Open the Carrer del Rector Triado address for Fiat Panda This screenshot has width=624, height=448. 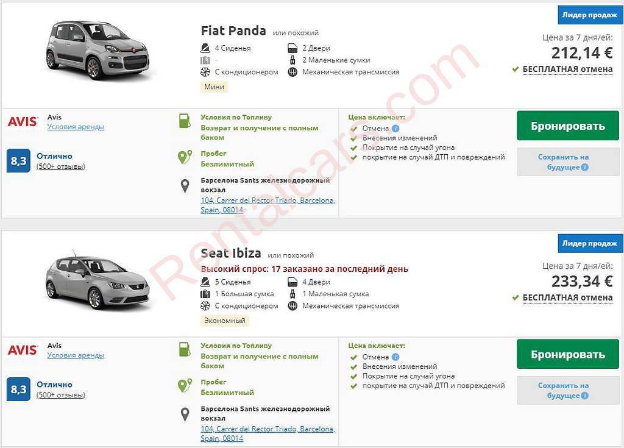click(x=268, y=205)
